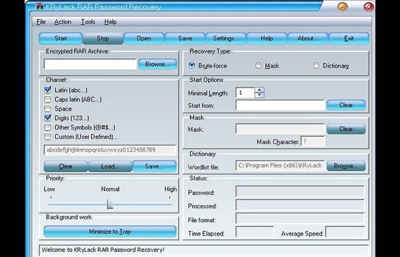Browse for a wordlist file
This screenshot has height=257, width=400.
coord(346,166)
